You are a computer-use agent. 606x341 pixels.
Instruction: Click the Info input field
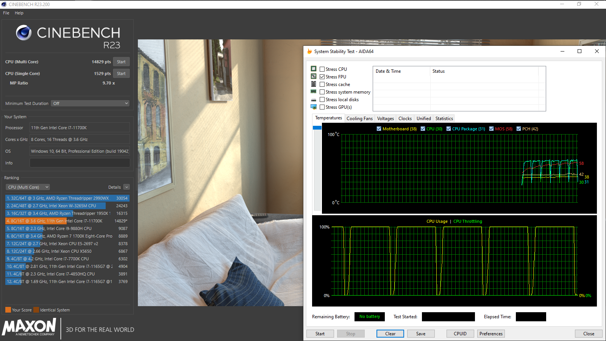[80, 163]
